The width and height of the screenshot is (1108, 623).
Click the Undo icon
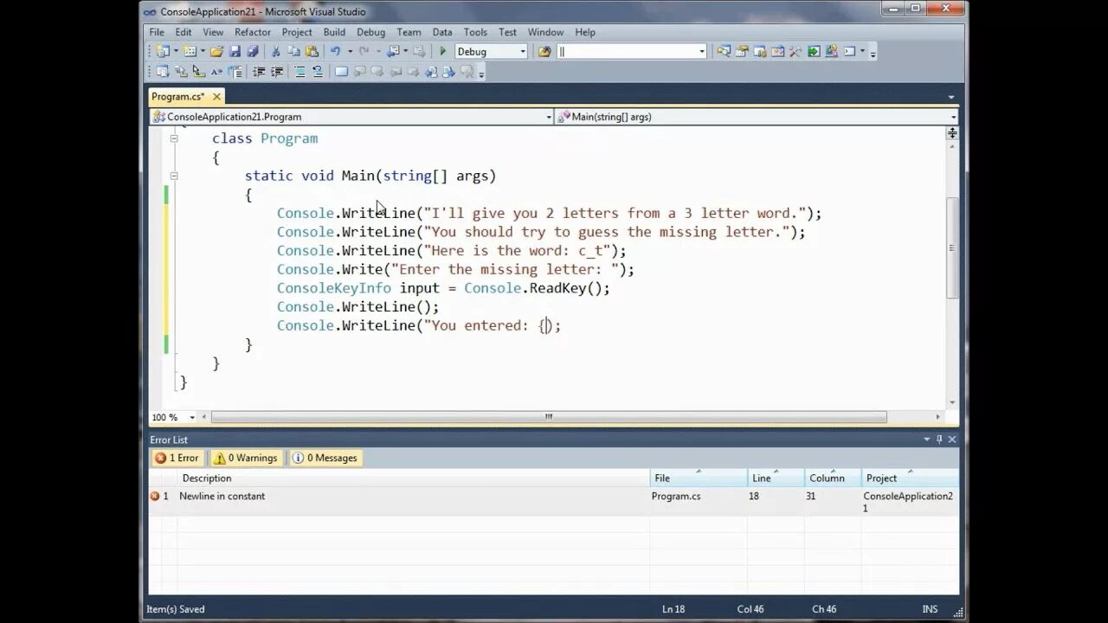coord(335,50)
